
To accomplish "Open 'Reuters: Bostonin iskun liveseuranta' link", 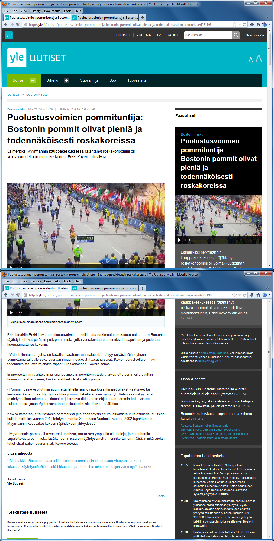I will [x=205, y=426].
